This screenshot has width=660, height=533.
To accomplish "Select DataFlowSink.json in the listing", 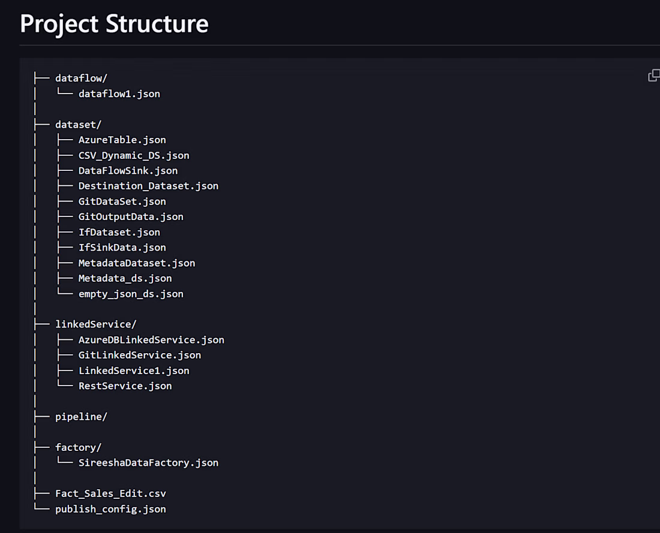I will tap(128, 170).
